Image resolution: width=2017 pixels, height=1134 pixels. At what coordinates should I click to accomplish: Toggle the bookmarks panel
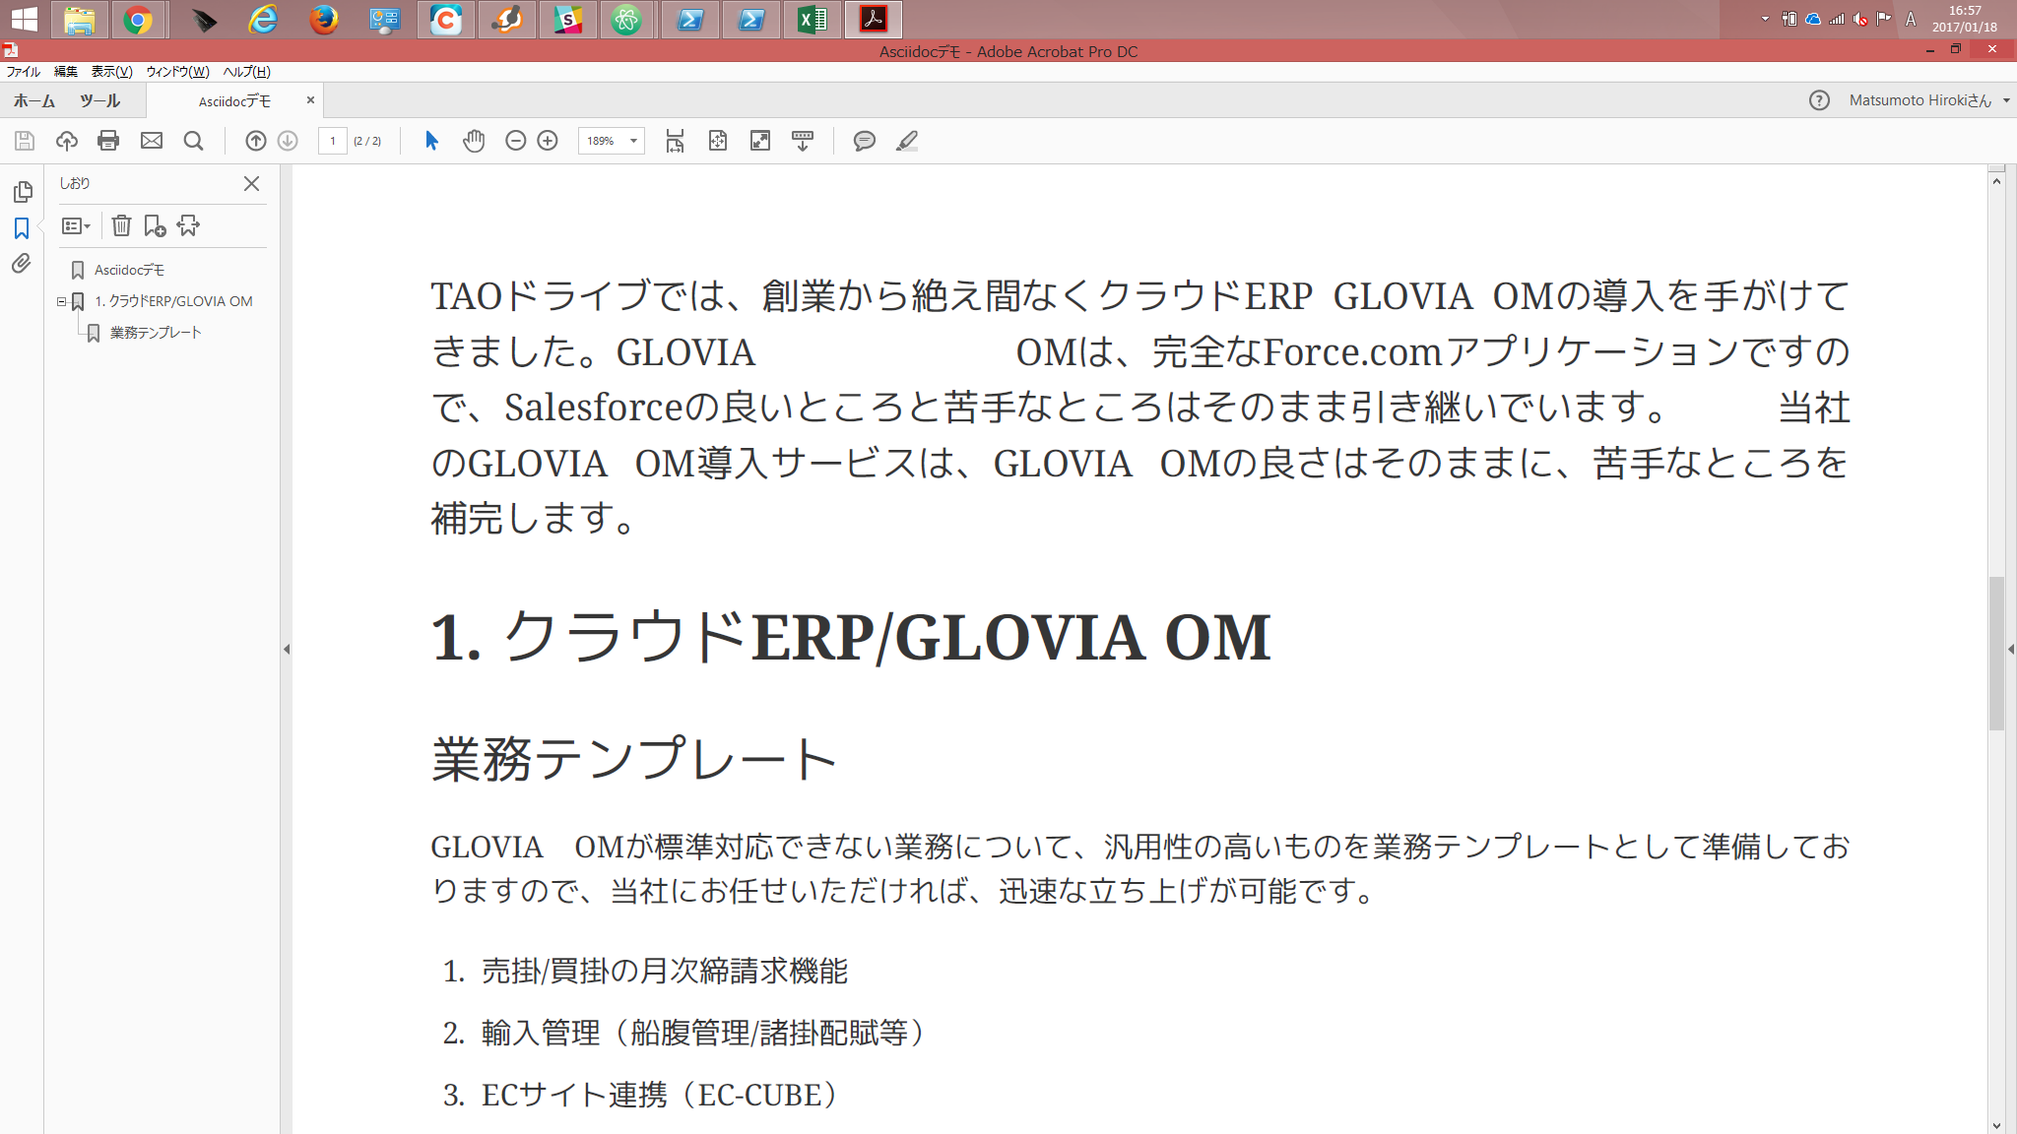[22, 226]
